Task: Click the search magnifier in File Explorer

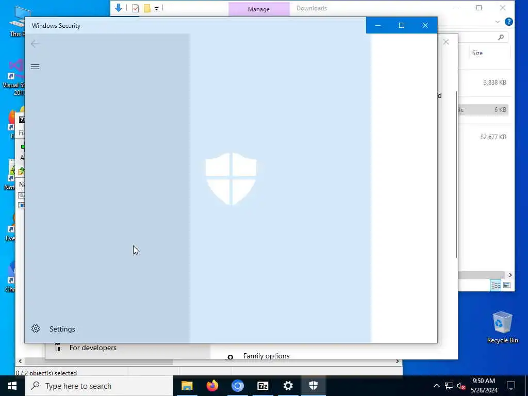Action: (501, 37)
